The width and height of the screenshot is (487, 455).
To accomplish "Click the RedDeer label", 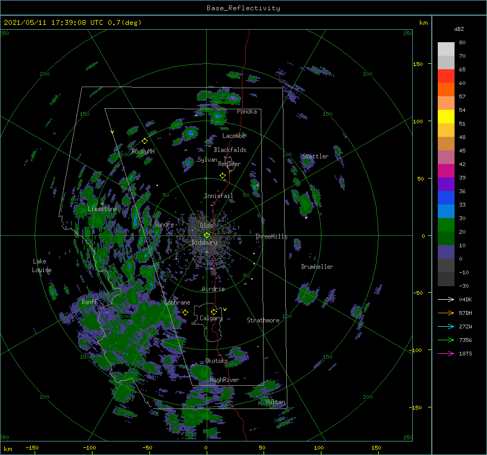I will [x=229, y=164].
